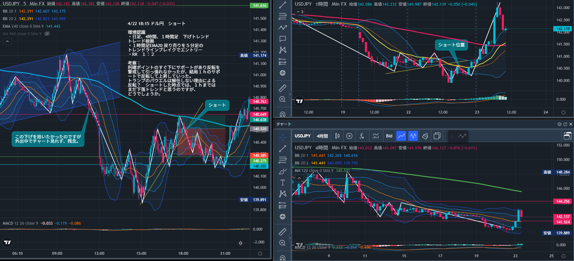Click the eraser tool in the toolbar
This screenshot has width=574, height=261.
pyautogui.click(x=425, y=136)
